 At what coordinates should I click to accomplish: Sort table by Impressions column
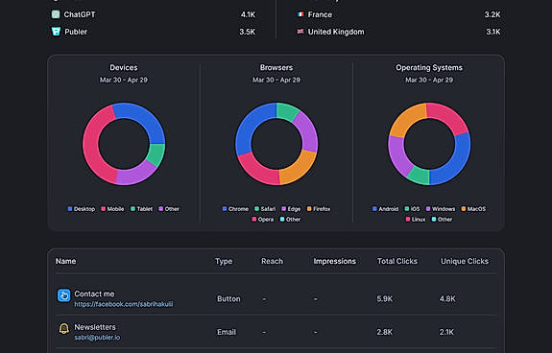point(334,261)
